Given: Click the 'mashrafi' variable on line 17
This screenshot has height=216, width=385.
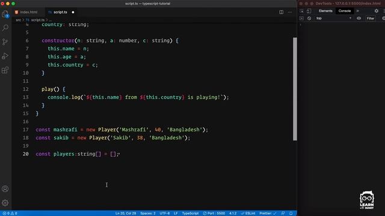Looking at the screenshot, I should click(x=66, y=130).
